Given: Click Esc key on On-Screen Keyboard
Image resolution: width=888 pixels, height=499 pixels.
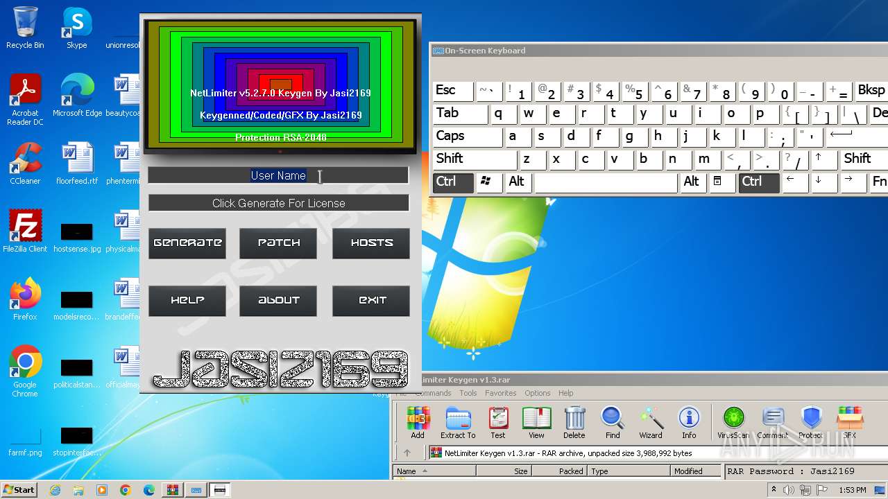Looking at the screenshot, I should point(452,91).
